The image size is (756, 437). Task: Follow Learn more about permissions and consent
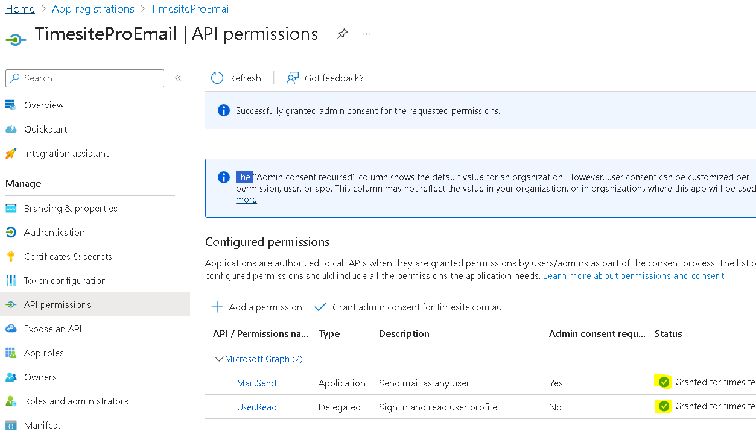pyautogui.click(x=634, y=275)
